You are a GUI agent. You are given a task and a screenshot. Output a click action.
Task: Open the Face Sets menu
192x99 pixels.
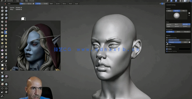coord(32,1)
